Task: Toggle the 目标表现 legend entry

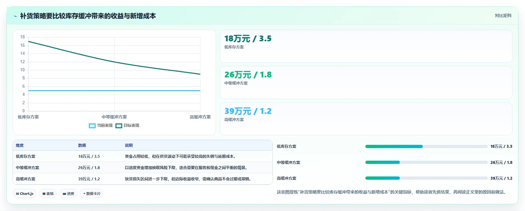Action: [127, 126]
